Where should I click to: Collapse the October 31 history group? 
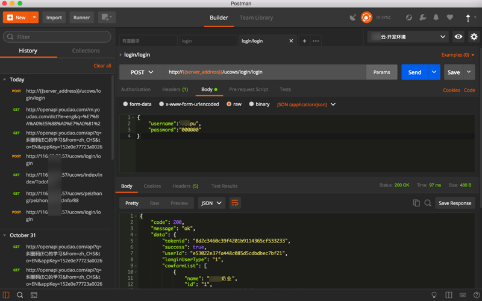coord(5,235)
